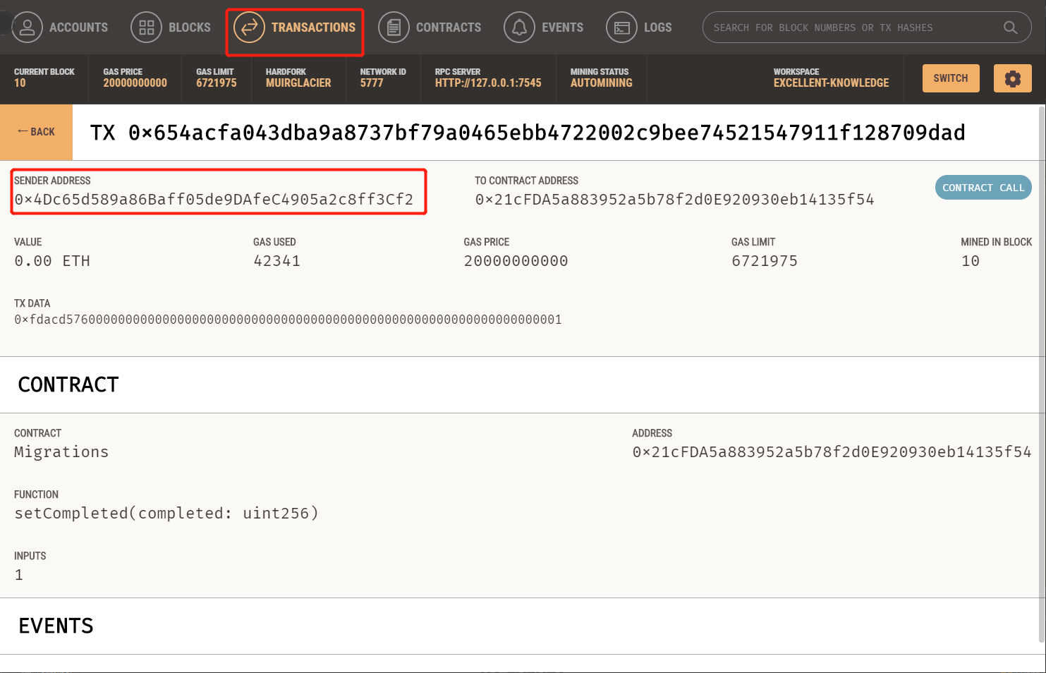Viewport: 1046px width, 673px height.
Task: Click the Migrations contract address value
Action: [x=832, y=452]
